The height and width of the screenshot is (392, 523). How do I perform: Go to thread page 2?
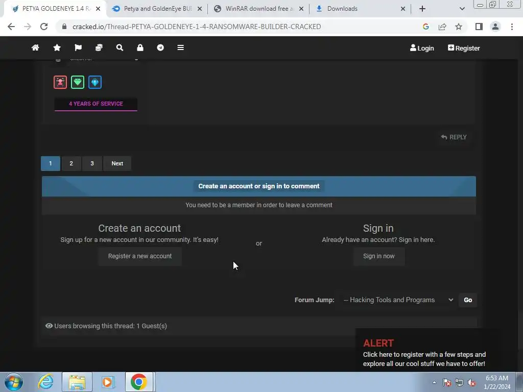click(71, 163)
